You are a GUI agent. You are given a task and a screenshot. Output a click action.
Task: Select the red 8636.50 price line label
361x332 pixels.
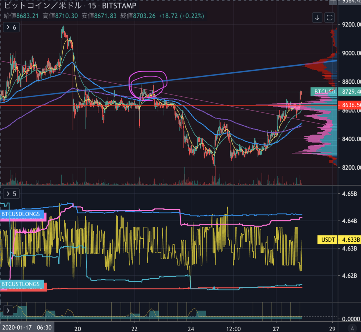point(350,105)
